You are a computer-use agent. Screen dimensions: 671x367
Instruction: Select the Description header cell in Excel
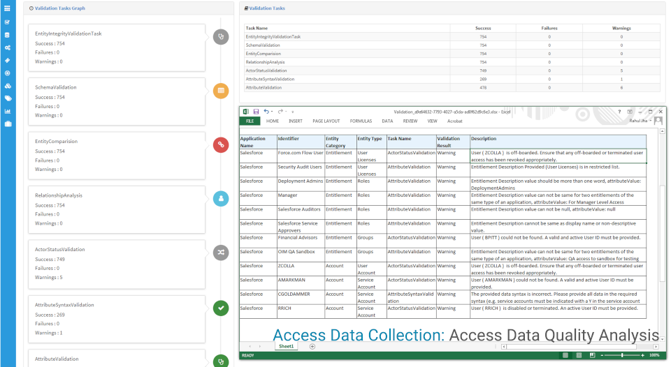[558, 142]
